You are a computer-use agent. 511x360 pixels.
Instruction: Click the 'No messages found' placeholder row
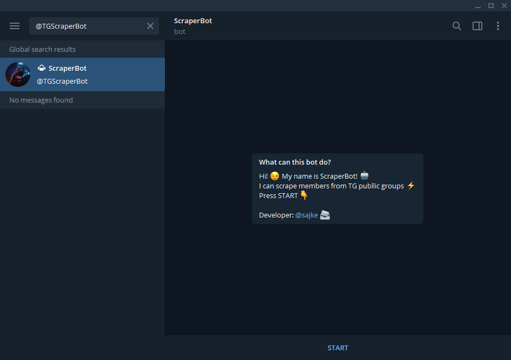[41, 100]
